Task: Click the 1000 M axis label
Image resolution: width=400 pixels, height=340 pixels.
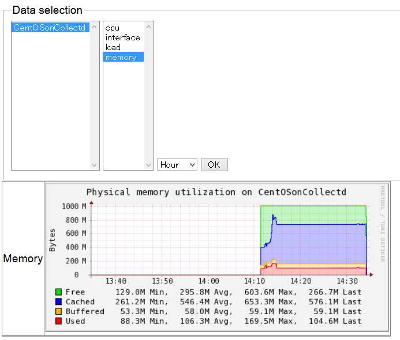Action: tap(74, 206)
